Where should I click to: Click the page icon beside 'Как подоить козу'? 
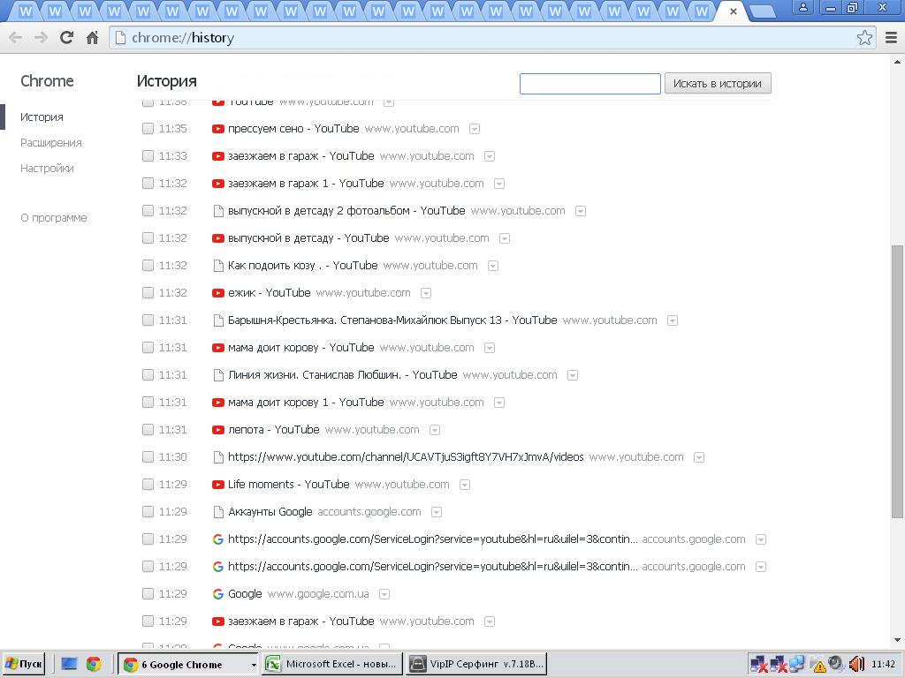[x=218, y=266]
